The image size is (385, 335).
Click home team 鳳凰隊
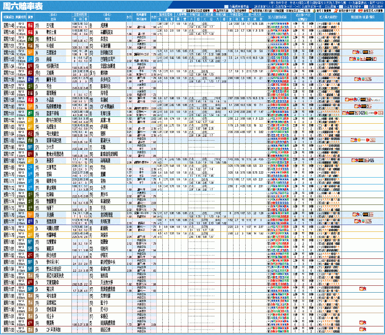pyautogui.click(x=50, y=248)
